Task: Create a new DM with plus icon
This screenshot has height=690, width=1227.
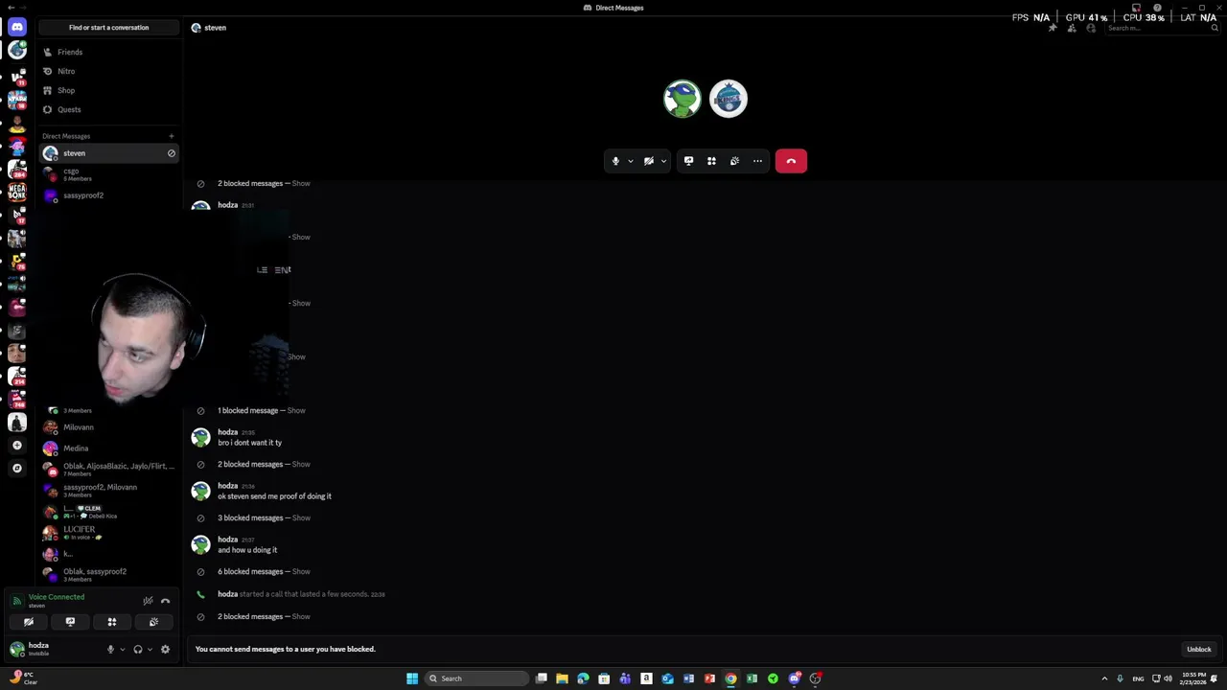Action: (x=172, y=136)
